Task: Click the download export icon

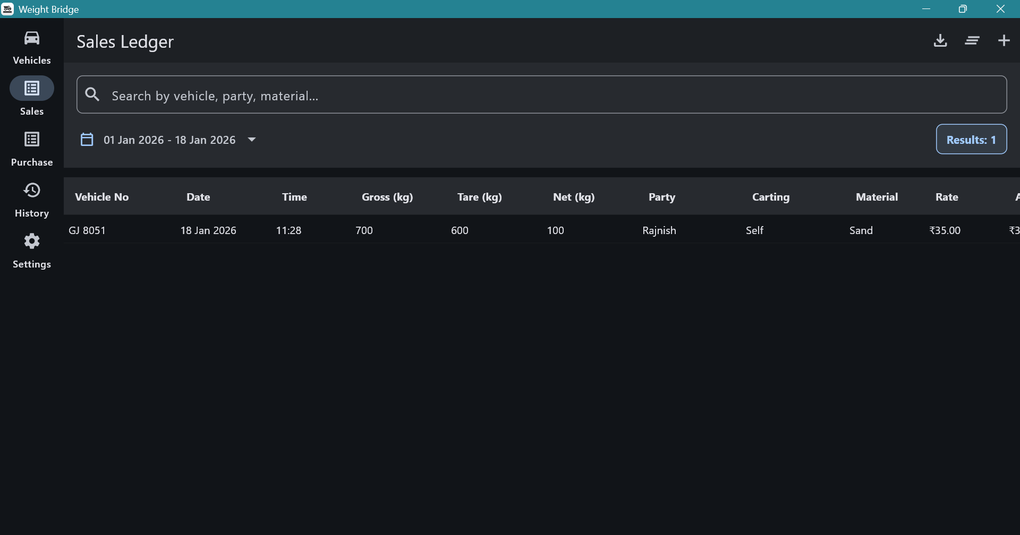Action: click(x=940, y=40)
